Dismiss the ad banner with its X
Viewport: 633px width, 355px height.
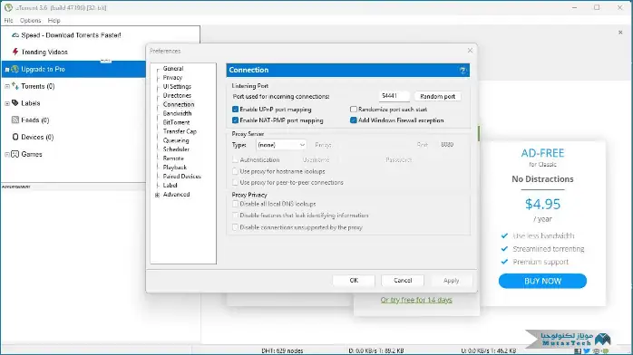click(x=620, y=33)
